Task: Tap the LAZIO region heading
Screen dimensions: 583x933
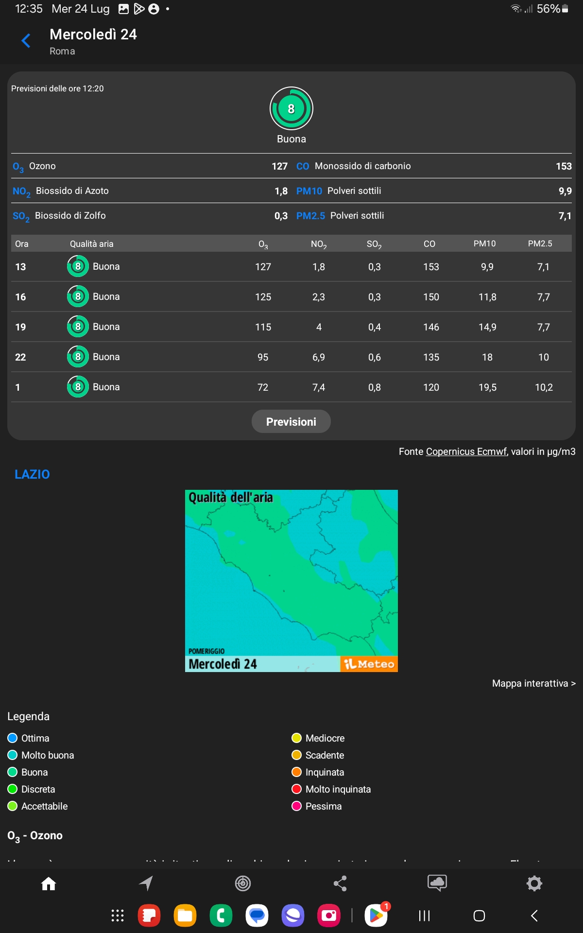Action: click(x=32, y=474)
